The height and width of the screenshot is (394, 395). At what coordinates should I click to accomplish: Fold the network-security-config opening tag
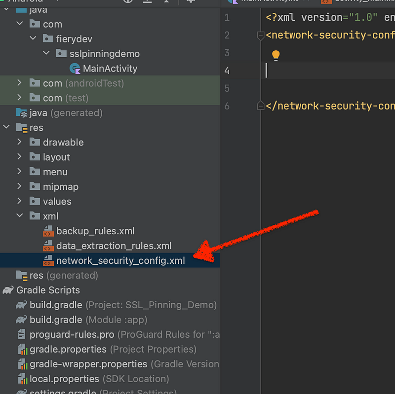260,36
